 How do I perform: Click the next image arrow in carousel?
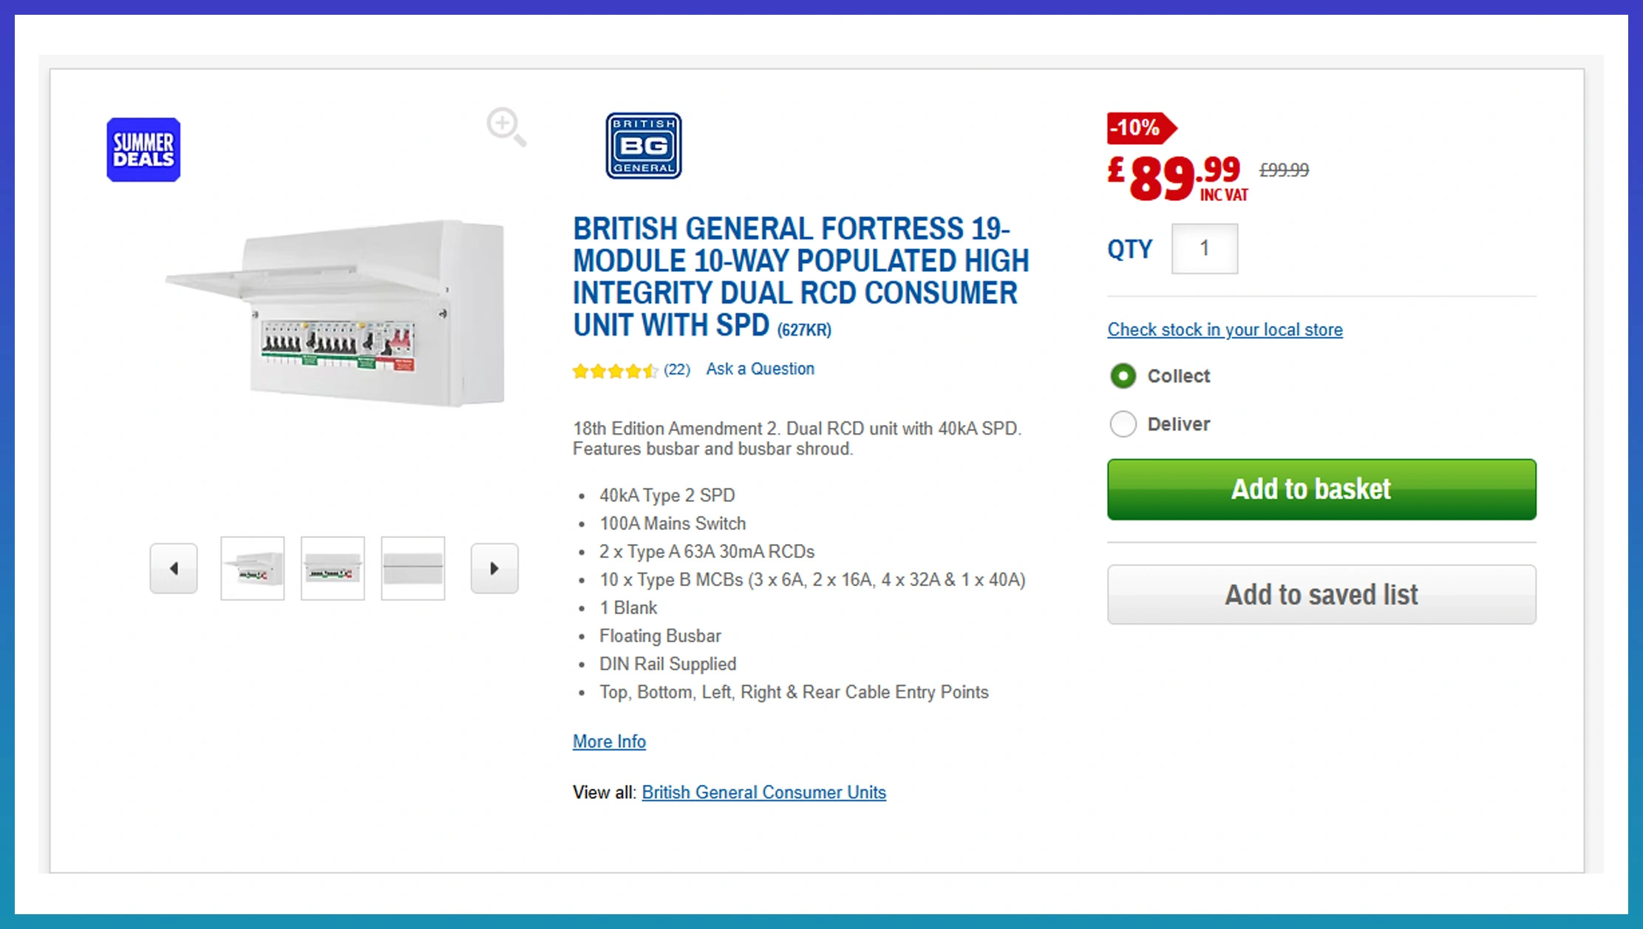(494, 568)
